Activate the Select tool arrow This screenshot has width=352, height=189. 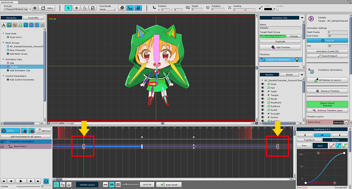68,8
